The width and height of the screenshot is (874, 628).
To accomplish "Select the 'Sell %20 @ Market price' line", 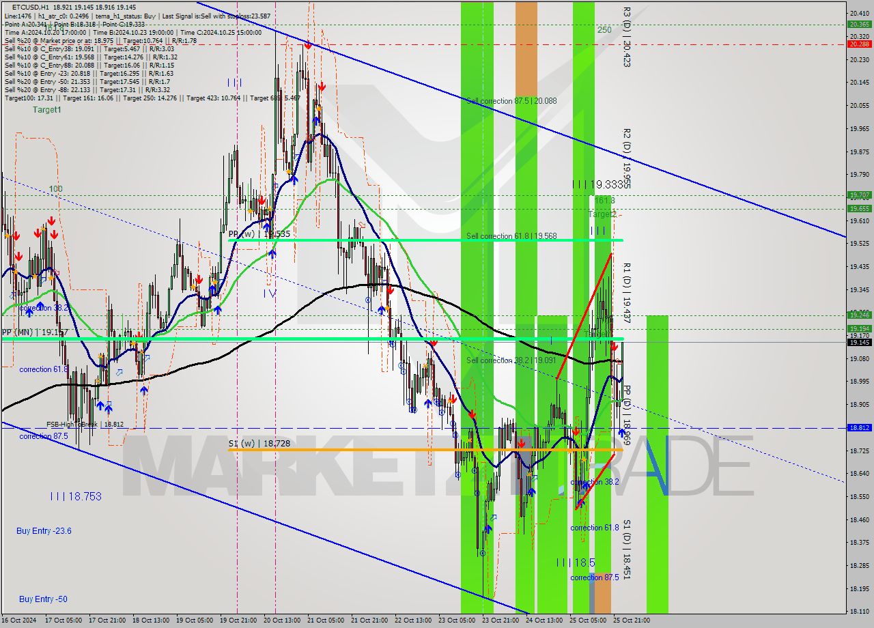I will click(100, 40).
